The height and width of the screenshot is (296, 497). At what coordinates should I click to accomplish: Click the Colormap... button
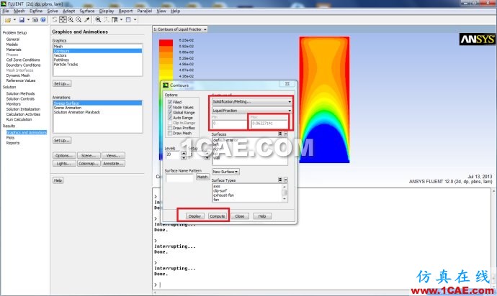coord(89,164)
